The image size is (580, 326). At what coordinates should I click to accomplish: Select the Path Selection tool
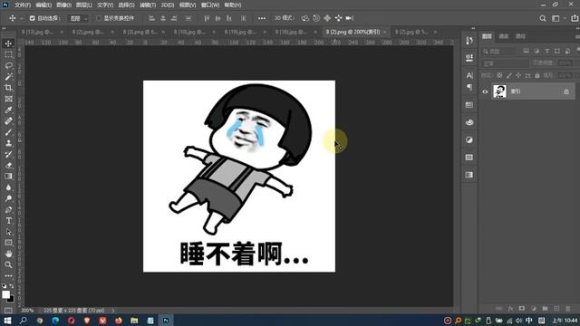[8, 232]
